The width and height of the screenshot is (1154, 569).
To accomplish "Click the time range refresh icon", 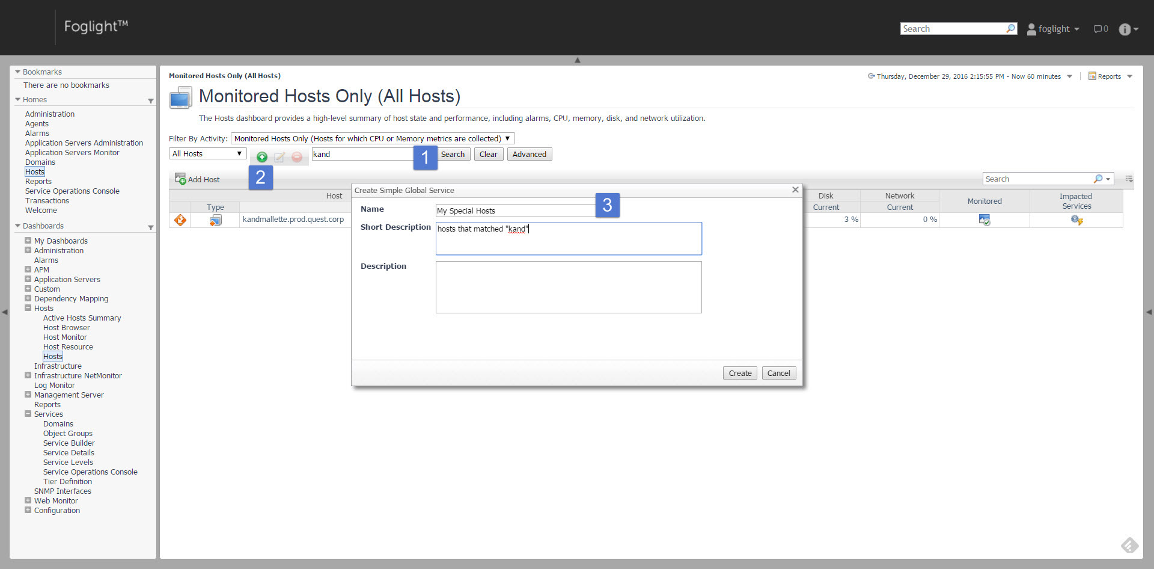I will pos(871,76).
